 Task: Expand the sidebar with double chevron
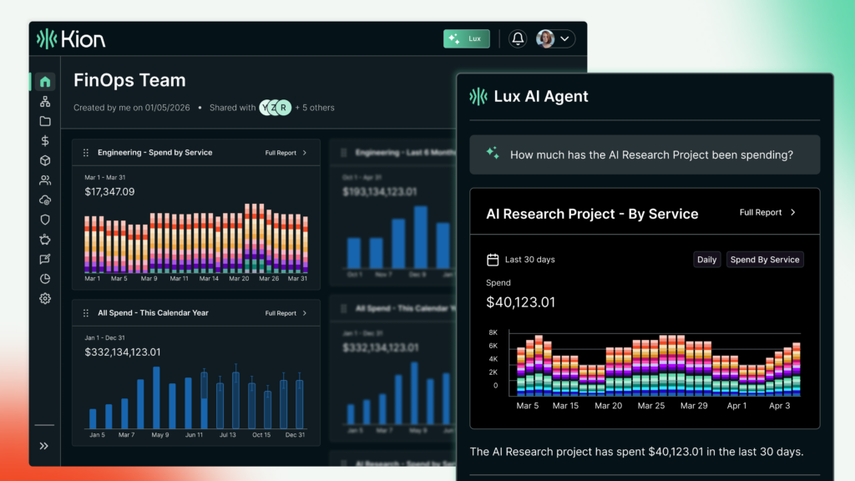point(44,446)
